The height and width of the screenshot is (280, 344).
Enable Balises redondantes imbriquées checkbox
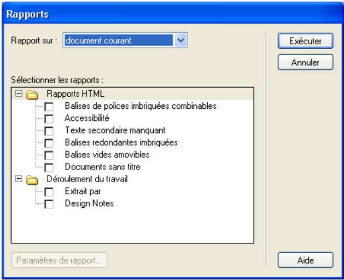click(49, 143)
